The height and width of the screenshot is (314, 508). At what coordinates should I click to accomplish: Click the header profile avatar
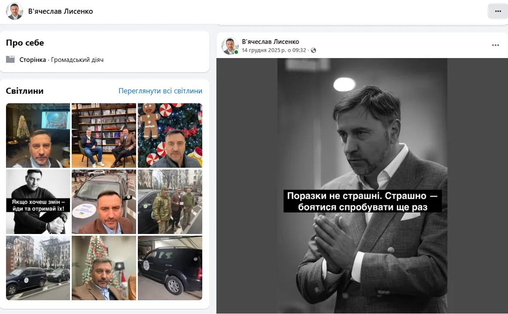[x=15, y=11]
